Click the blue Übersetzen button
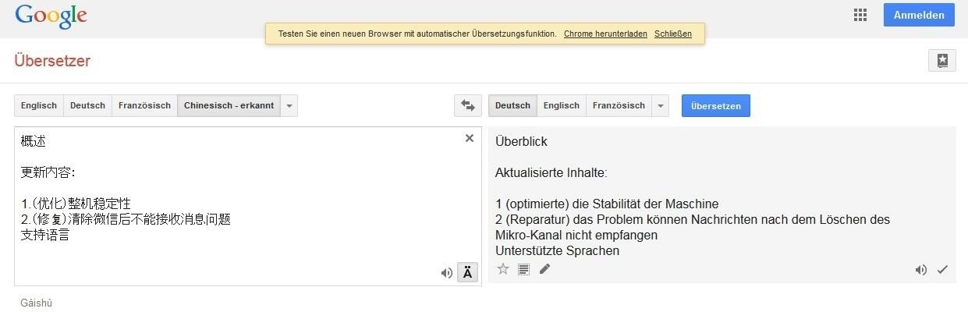This screenshot has height=312, width=968. pos(716,105)
